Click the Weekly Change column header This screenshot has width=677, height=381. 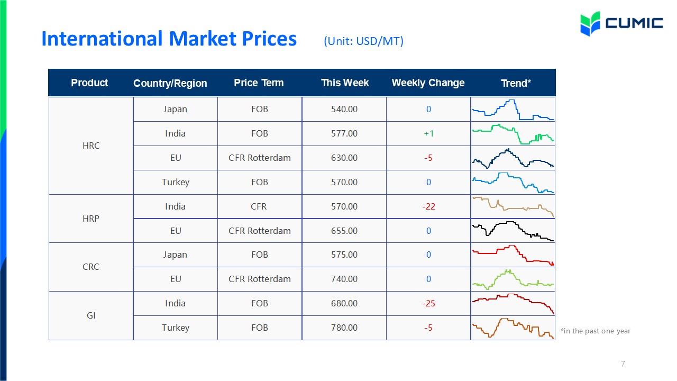[x=428, y=83]
